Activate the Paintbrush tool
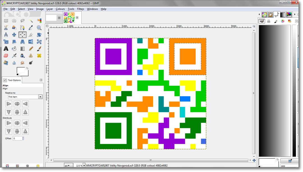Screen dimensions: 303x172 point(39,49)
